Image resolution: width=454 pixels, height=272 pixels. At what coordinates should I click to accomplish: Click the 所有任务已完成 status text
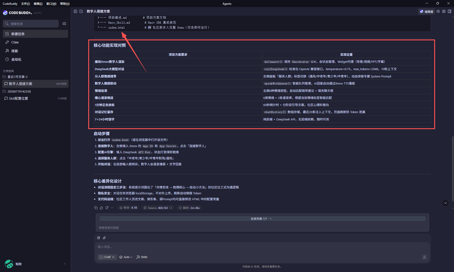[x=109, y=228]
